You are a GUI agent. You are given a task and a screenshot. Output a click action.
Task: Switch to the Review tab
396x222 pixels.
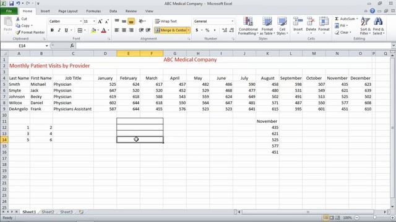point(131,11)
